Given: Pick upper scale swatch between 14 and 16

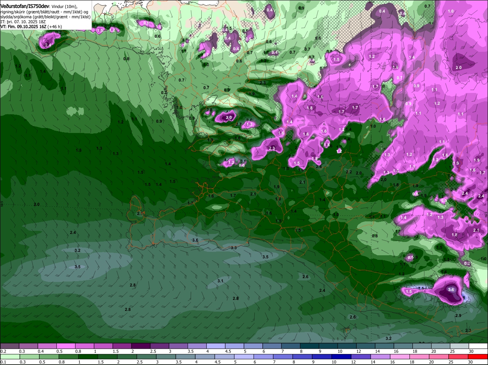Looking at the screenshot, I should [384, 346].
